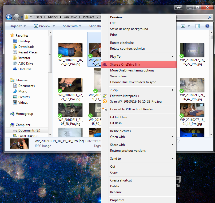Choose Share a OneDrive link
This screenshot has width=215, height=203.
125,65
